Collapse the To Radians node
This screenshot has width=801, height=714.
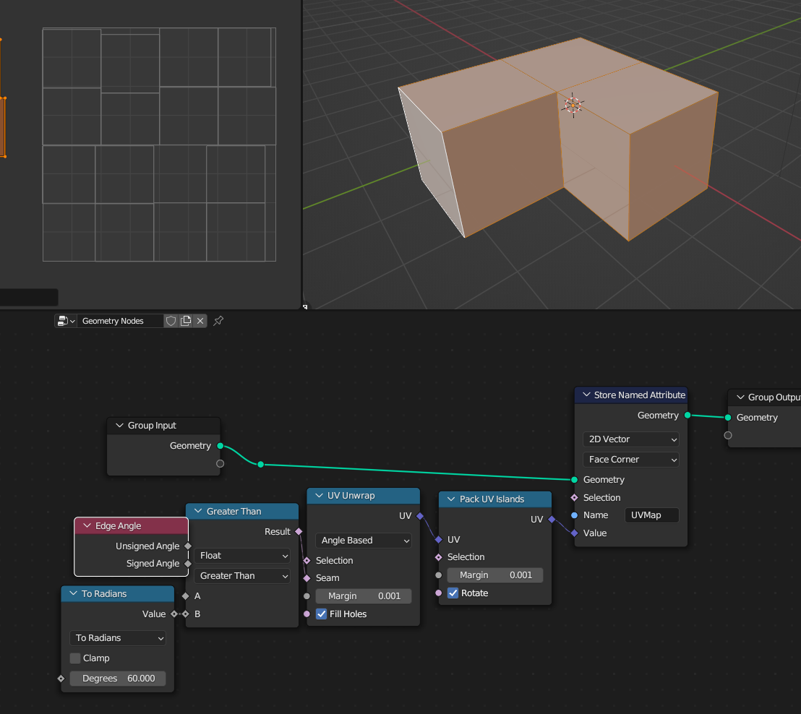point(73,593)
